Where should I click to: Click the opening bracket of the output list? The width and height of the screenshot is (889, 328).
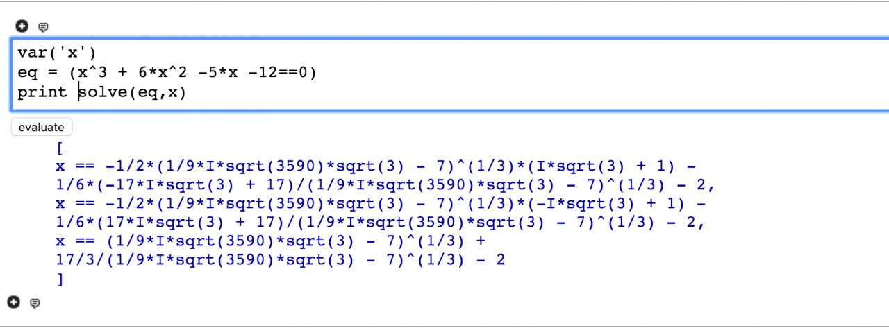coord(60,148)
